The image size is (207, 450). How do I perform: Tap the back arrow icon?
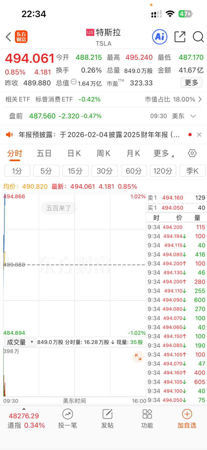(8, 37)
